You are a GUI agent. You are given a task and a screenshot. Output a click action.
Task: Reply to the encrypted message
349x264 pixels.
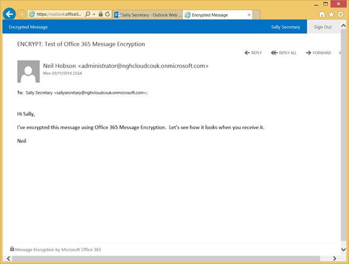[253, 53]
